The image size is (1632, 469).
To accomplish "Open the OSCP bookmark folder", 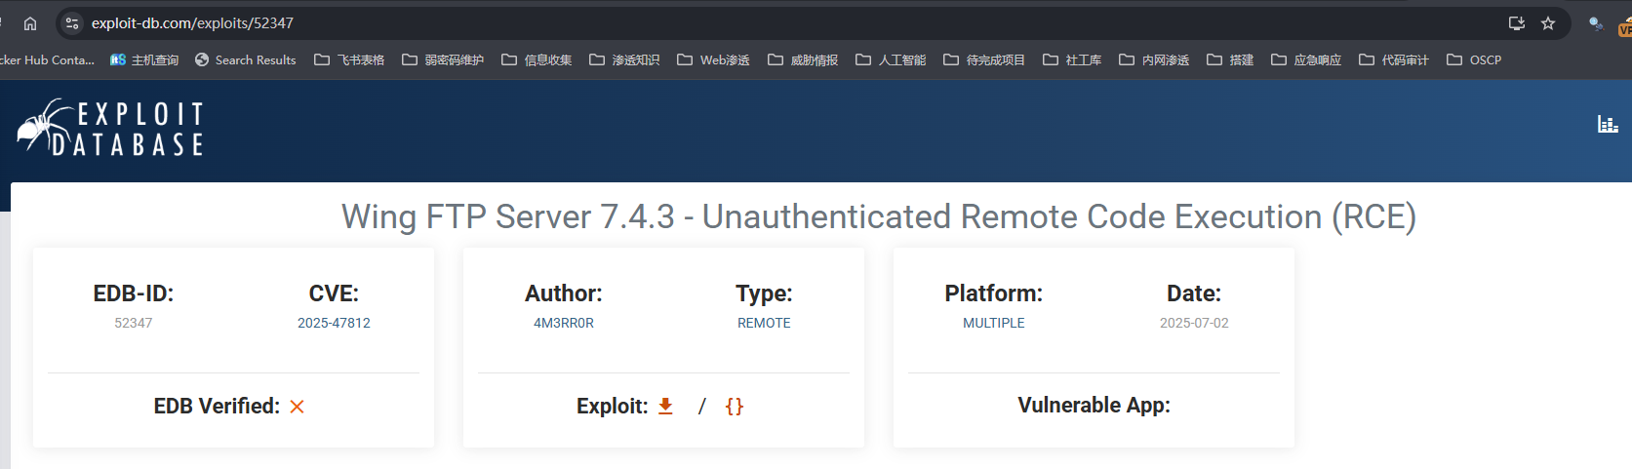I will pyautogui.click(x=1474, y=59).
